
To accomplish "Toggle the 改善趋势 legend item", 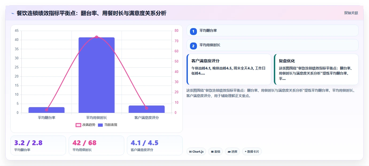I will [x=86, y=125].
